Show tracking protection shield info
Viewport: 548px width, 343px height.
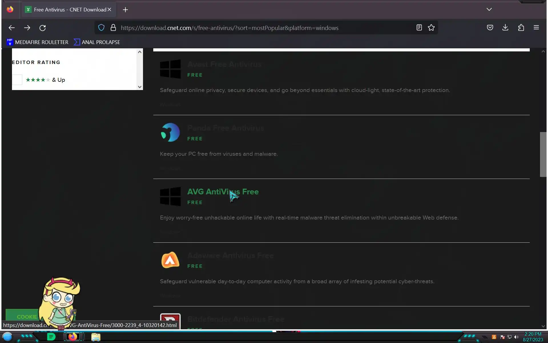pyautogui.click(x=101, y=28)
